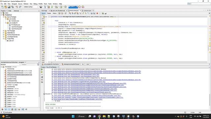This screenshot has height=119, width=211.
Task: Expand the Test Packages node
Action: pyautogui.click(x=4, y=31)
